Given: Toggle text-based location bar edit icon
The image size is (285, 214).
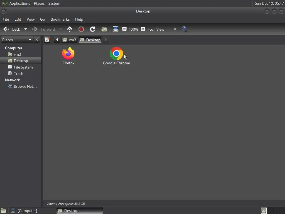Looking at the screenshot, I should pyautogui.click(x=47, y=40).
